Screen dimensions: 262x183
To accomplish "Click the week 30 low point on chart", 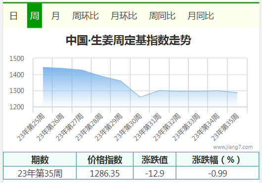I will (x=140, y=97).
